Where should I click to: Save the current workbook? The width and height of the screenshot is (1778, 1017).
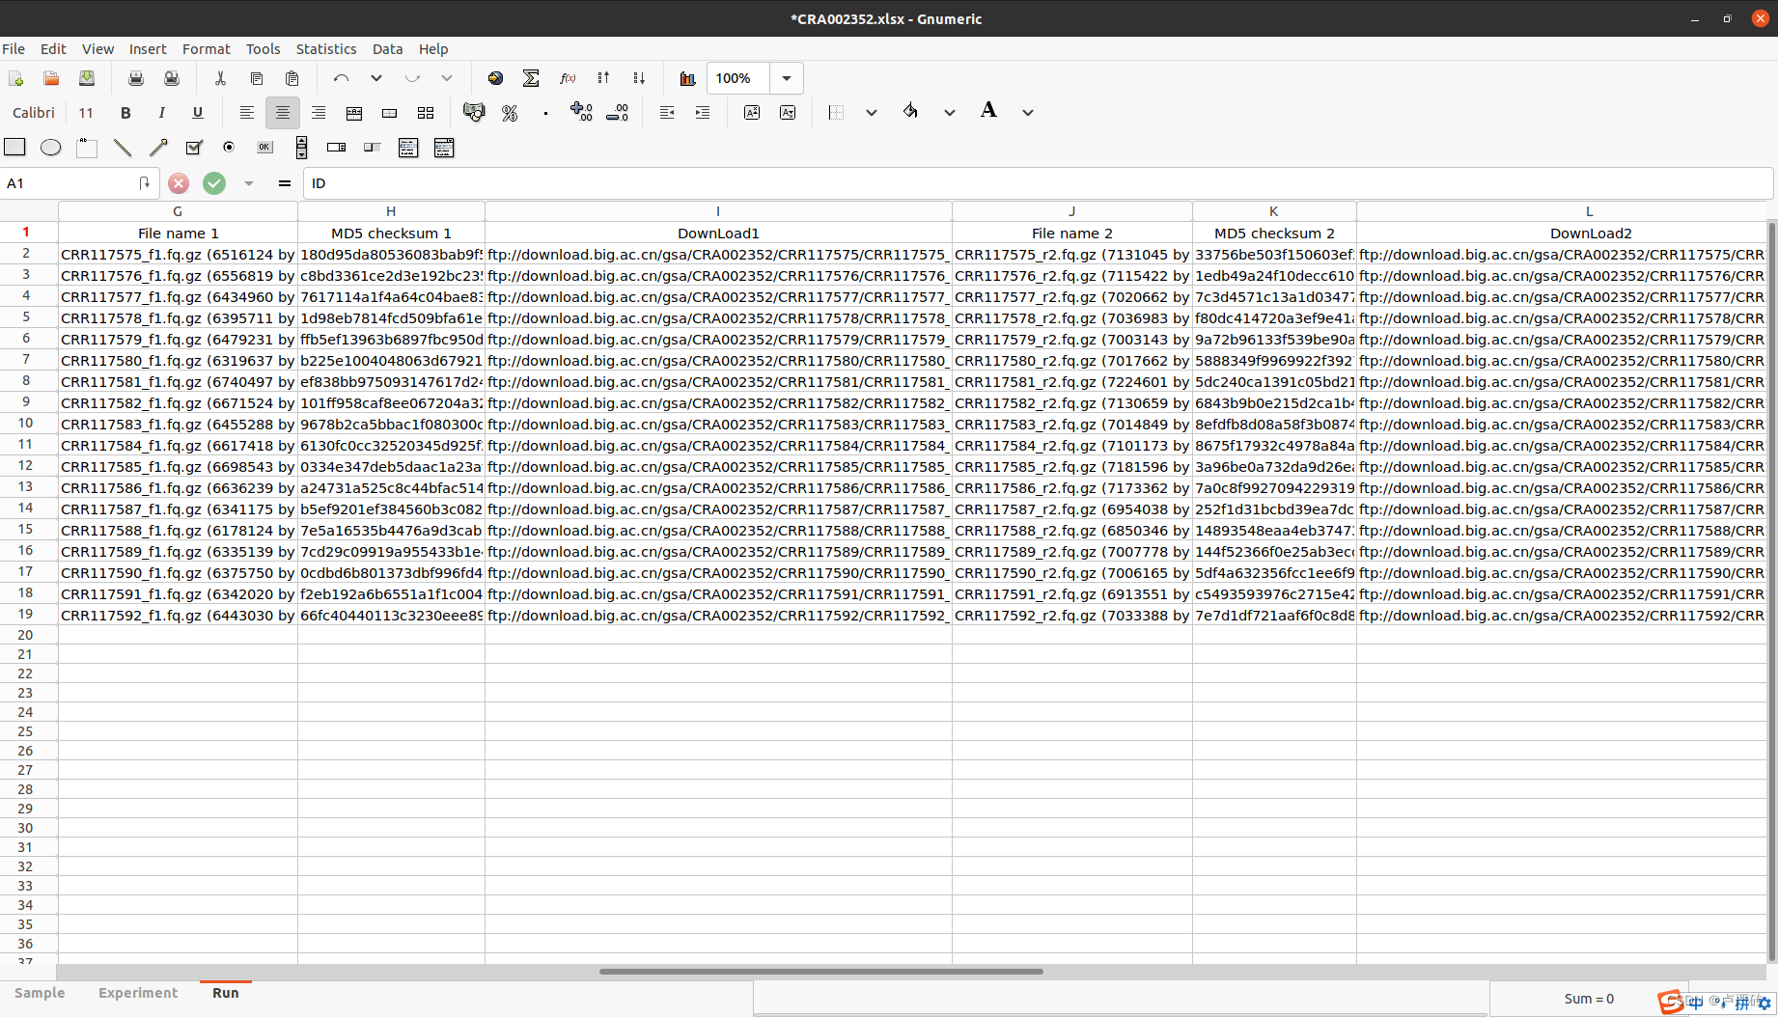click(x=87, y=78)
